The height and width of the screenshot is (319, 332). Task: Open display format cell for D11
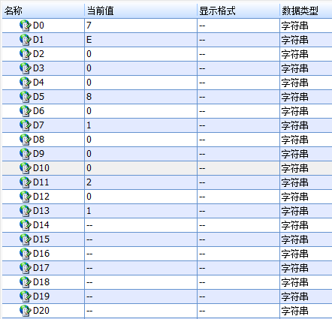(x=238, y=182)
